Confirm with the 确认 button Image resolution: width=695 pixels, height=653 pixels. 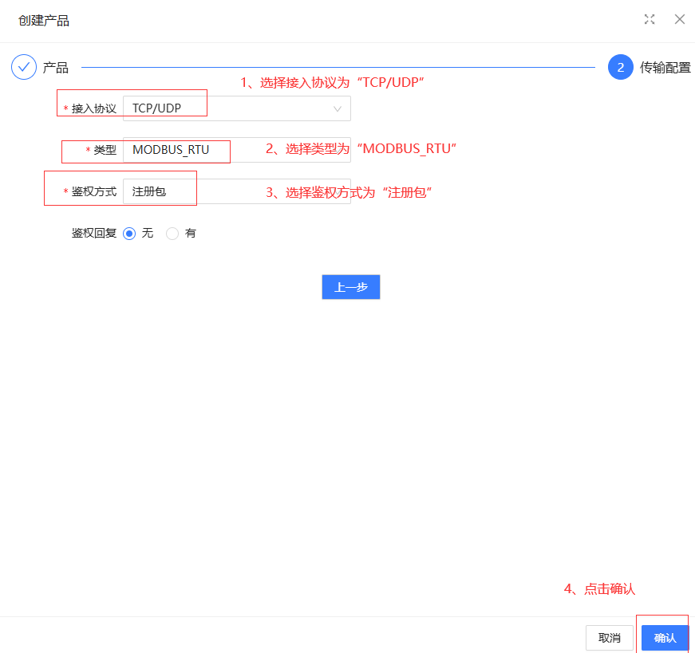[665, 638]
